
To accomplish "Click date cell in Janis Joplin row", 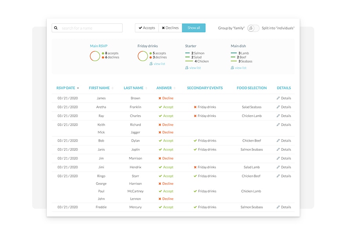I will 67,149.
